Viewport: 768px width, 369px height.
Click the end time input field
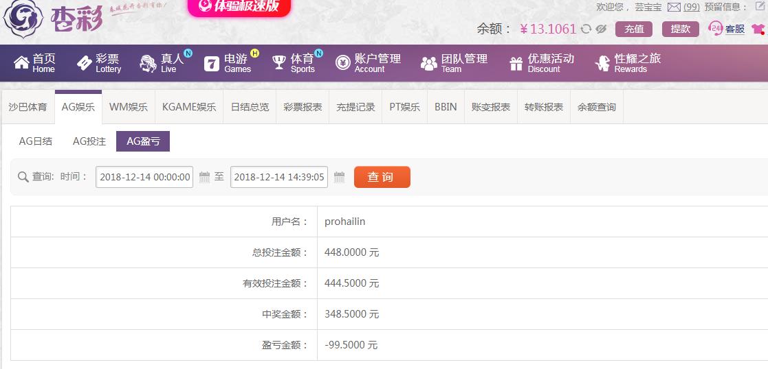pos(279,177)
